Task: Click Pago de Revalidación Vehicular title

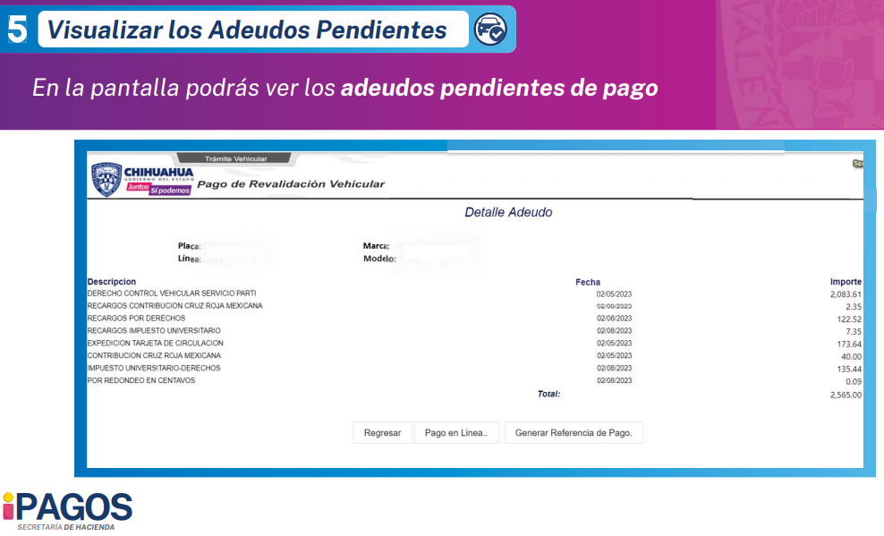Action: tap(291, 183)
